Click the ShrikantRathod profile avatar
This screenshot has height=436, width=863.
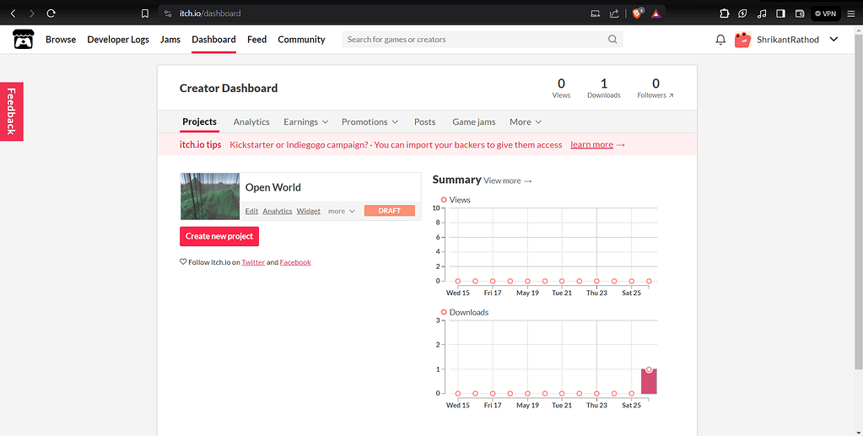(743, 40)
